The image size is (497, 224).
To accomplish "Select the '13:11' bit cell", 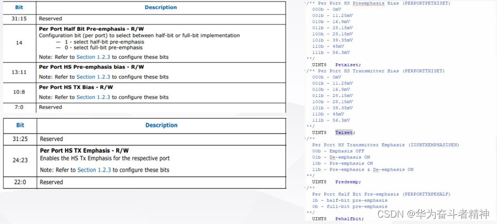I will (19, 72).
